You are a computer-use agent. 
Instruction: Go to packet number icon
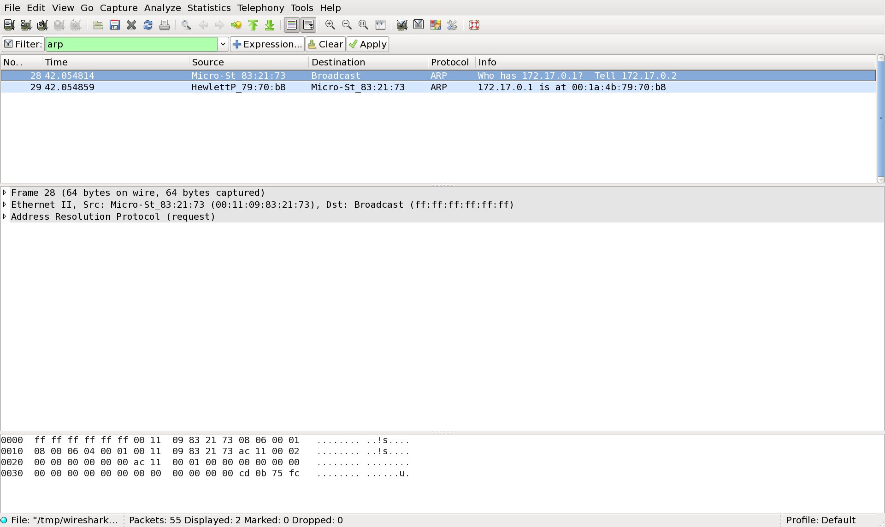coord(236,25)
